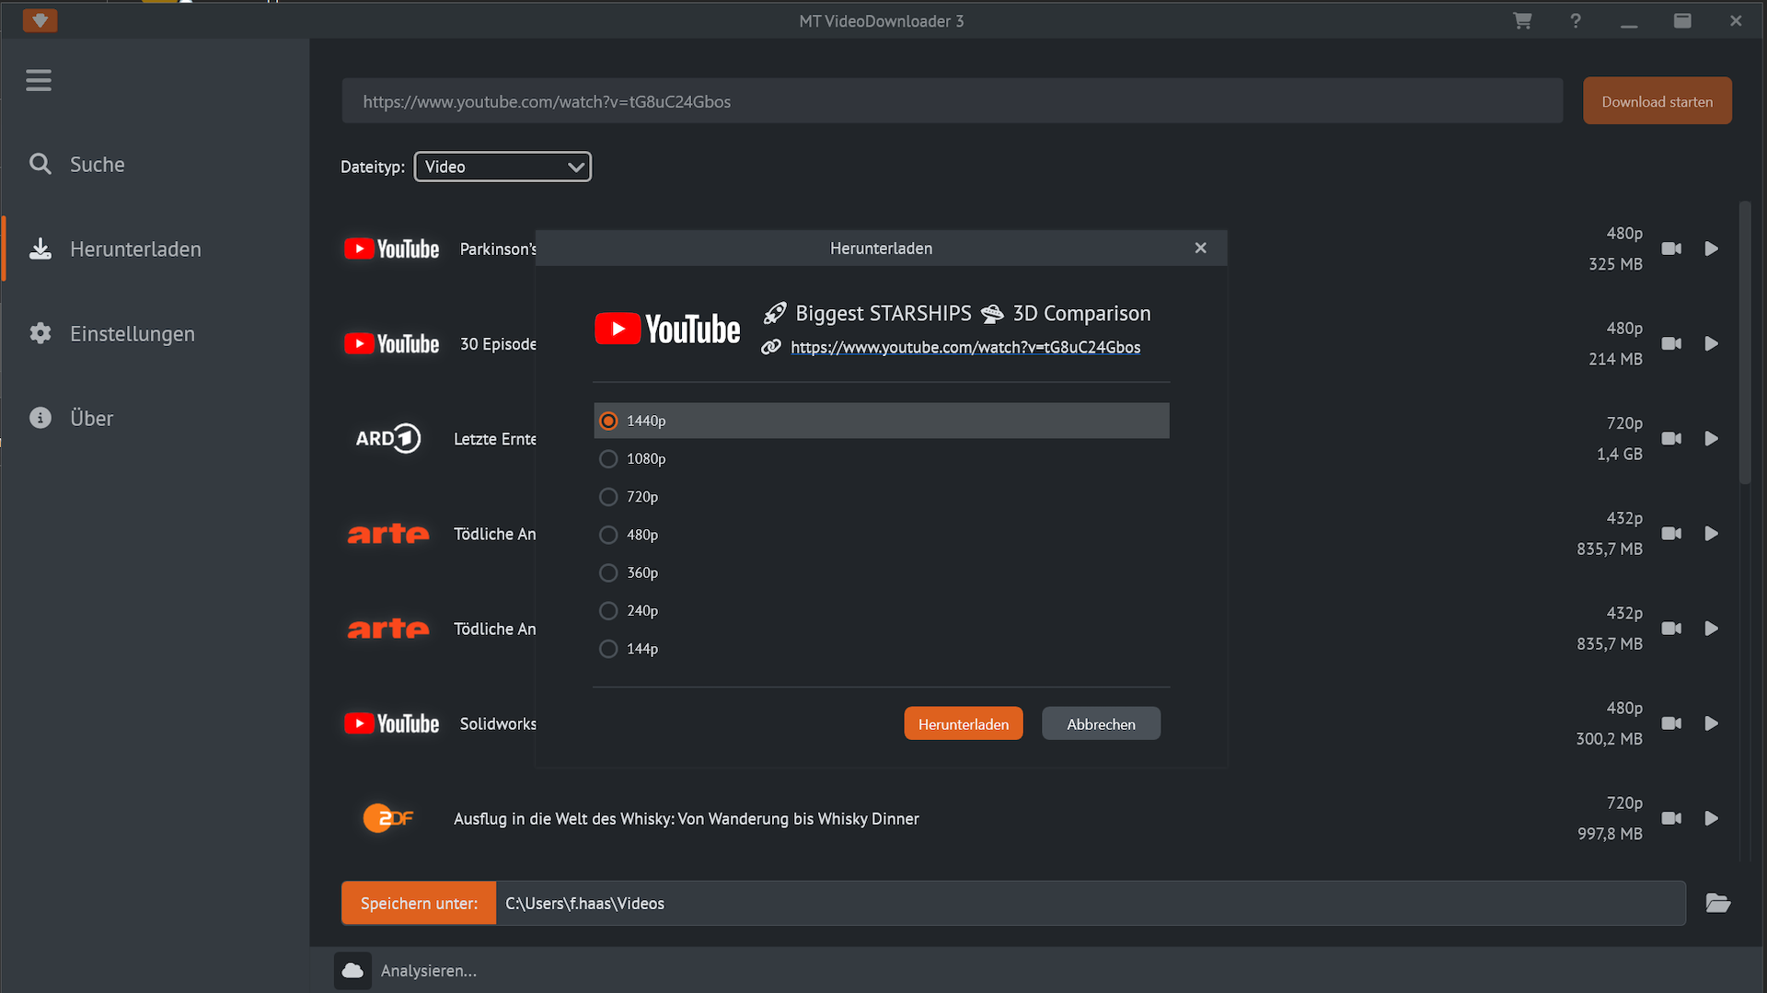Click the camera icon for ZDF Whisky entry
This screenshot has height=993, width=1767.
(1671, 818)
